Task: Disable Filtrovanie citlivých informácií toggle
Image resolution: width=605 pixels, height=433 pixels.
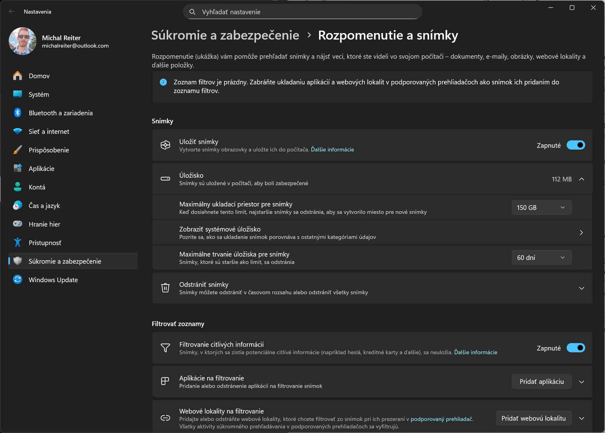Action: [575, 348]
